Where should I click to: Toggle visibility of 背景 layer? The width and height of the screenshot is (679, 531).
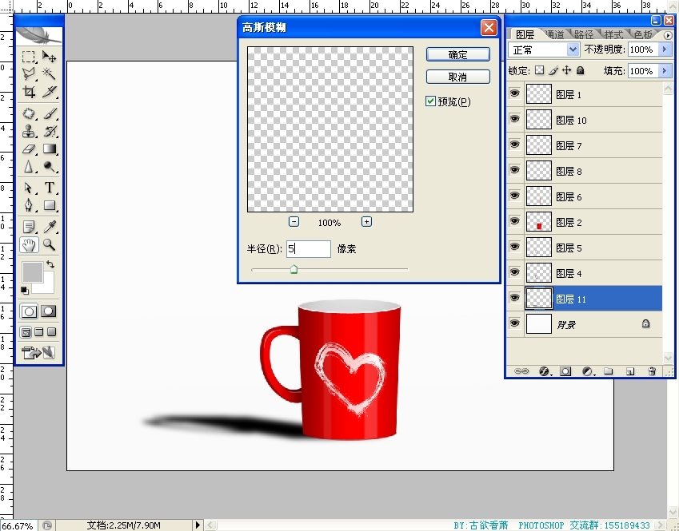tap(514, 324)
